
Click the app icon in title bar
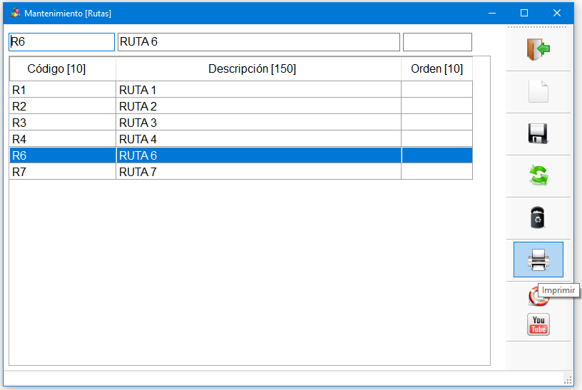15,13
